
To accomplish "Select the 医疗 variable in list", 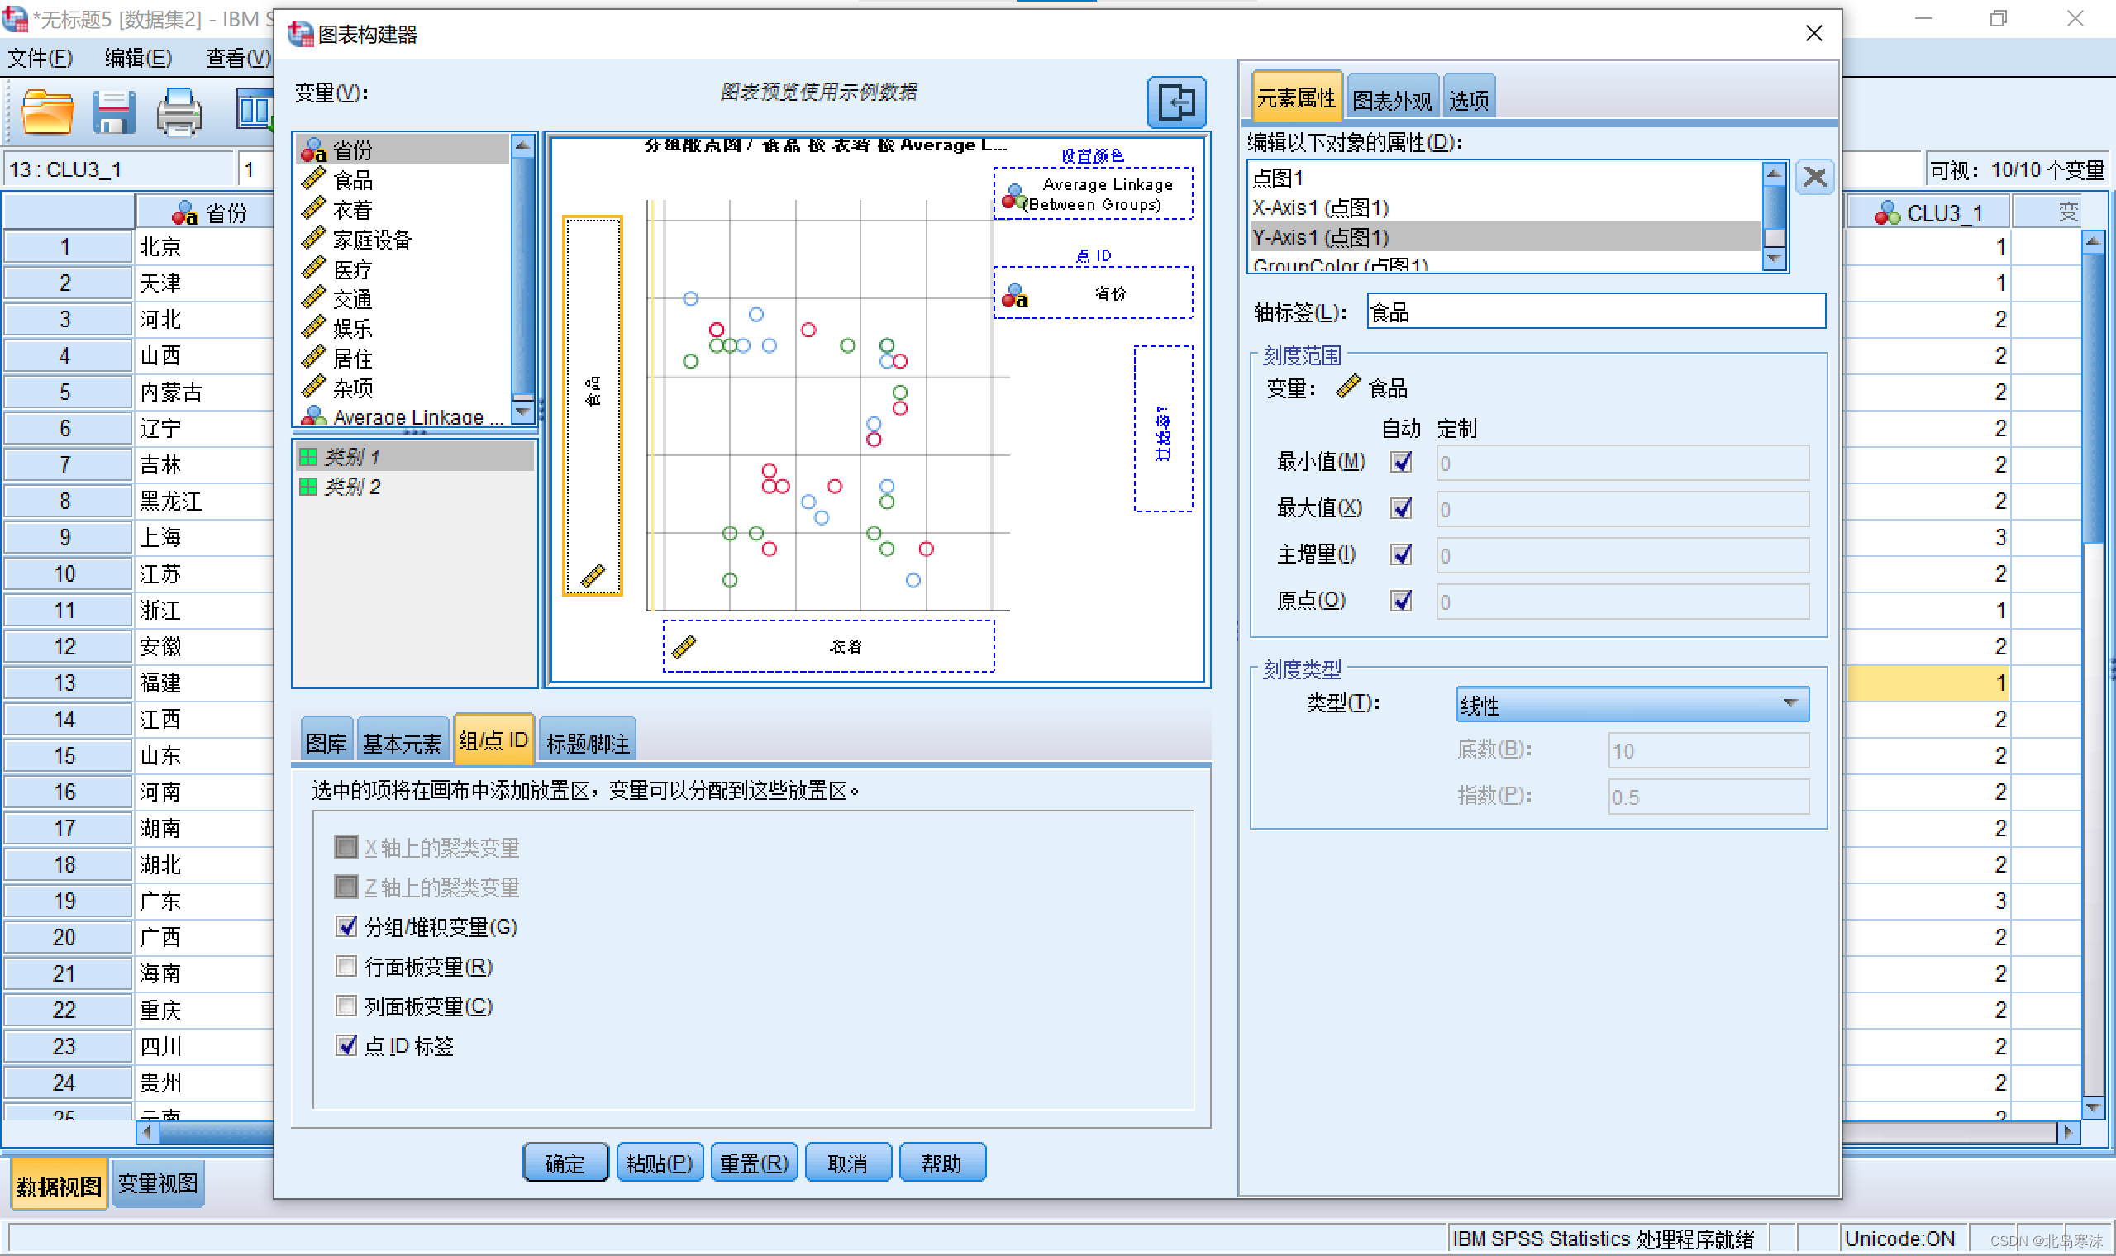I will point(403,269).
